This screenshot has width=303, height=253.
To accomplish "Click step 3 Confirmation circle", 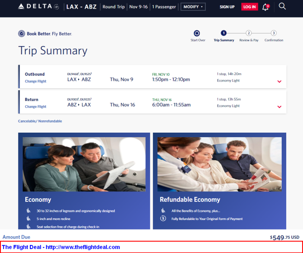I will click(274, 33).
